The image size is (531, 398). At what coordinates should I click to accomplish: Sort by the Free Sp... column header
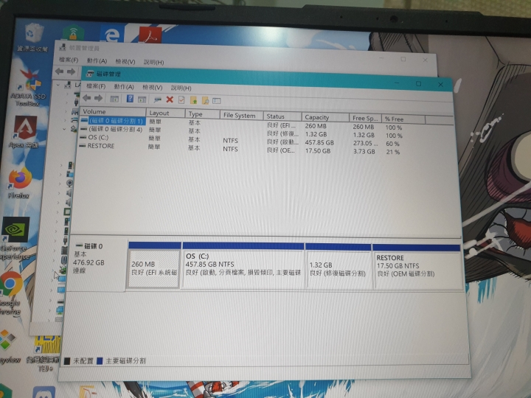click(x=365, y=119)
